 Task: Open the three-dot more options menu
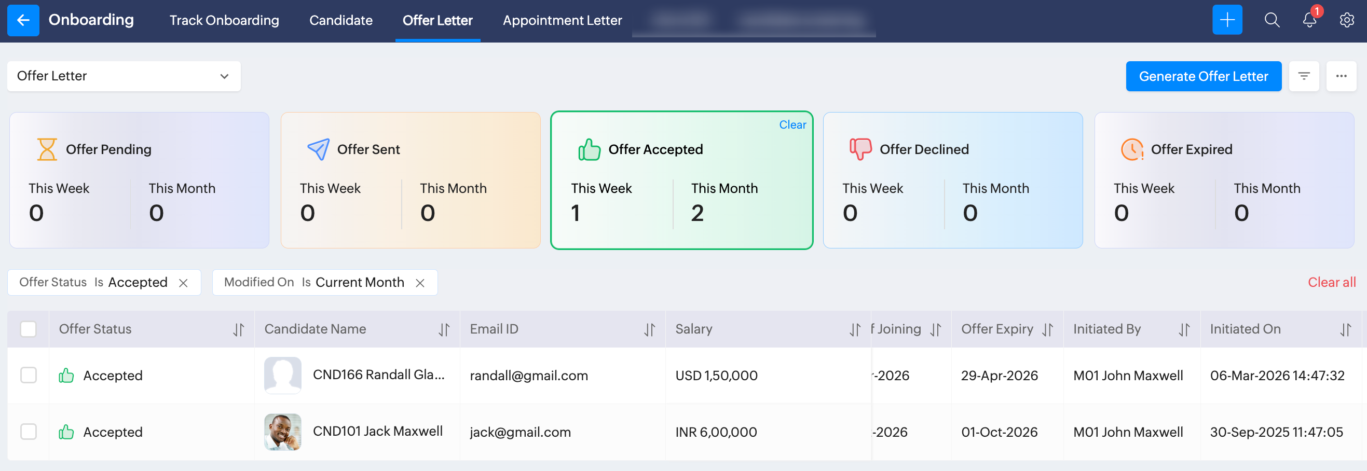pyautogui.click(x=1341, y=76)
